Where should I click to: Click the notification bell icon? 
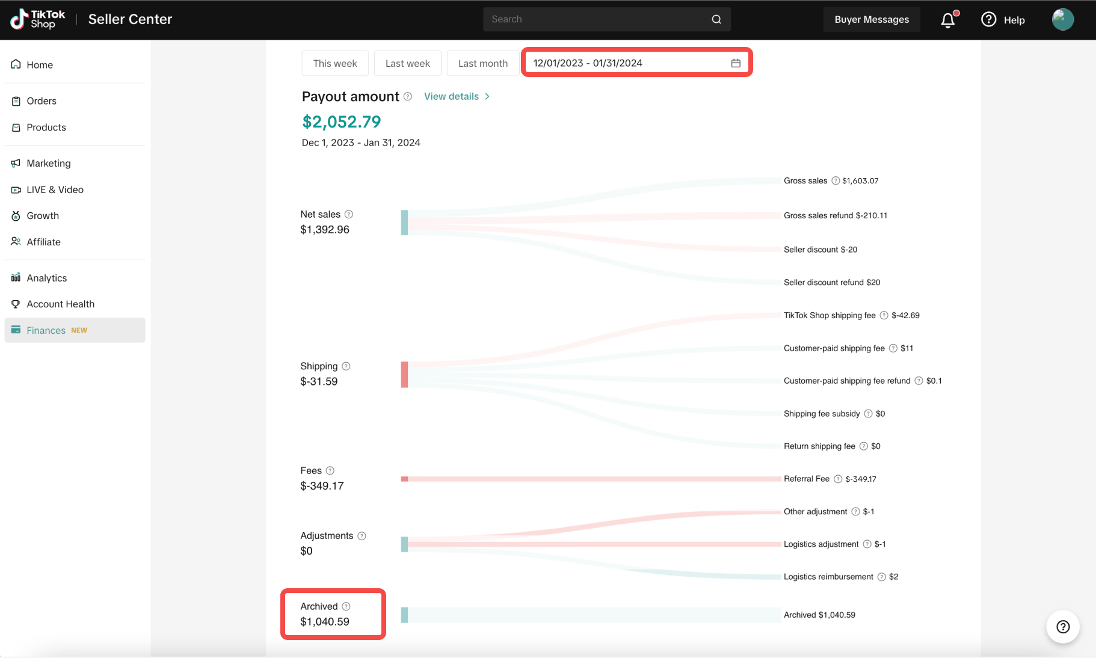[948, 20]
